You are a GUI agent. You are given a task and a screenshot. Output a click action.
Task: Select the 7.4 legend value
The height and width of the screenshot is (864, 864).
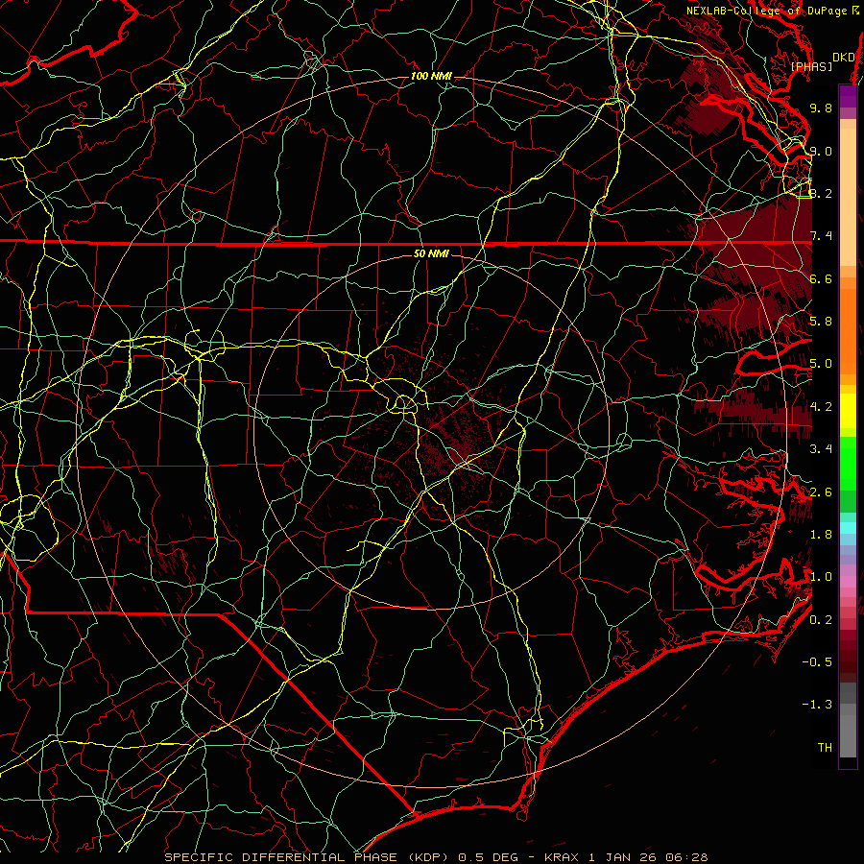pos(821,236)
